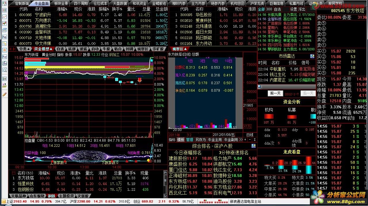Click the - zoom button in chart toolbar
The image size is (368, 206).
pyautogui.click(x=250, y=140)
